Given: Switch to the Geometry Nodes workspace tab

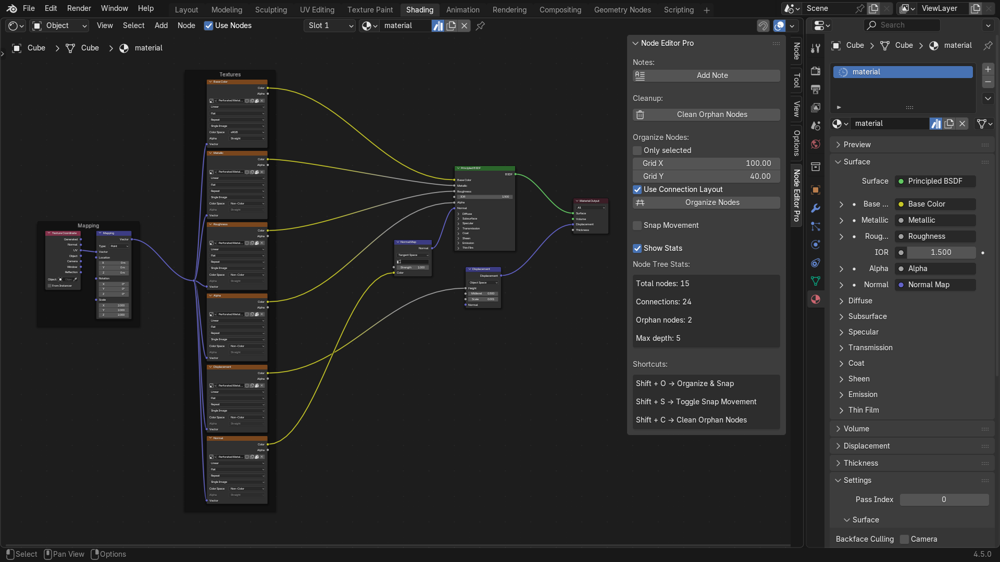Looking at the screenshot, I should click(622, 10).
